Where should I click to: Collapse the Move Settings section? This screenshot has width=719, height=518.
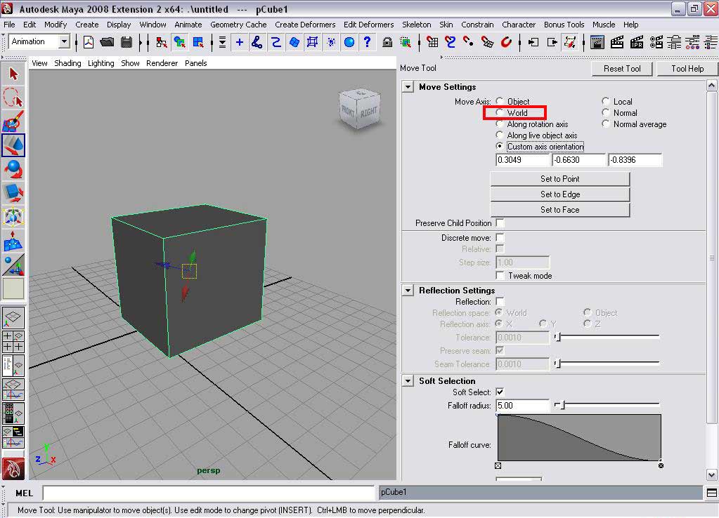point(408,87)
